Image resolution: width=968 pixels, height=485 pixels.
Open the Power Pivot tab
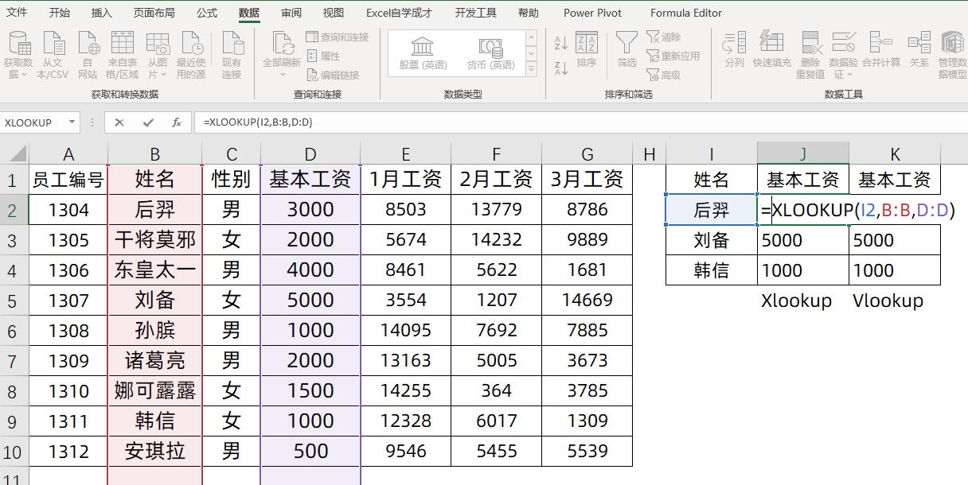pos(591,12)
